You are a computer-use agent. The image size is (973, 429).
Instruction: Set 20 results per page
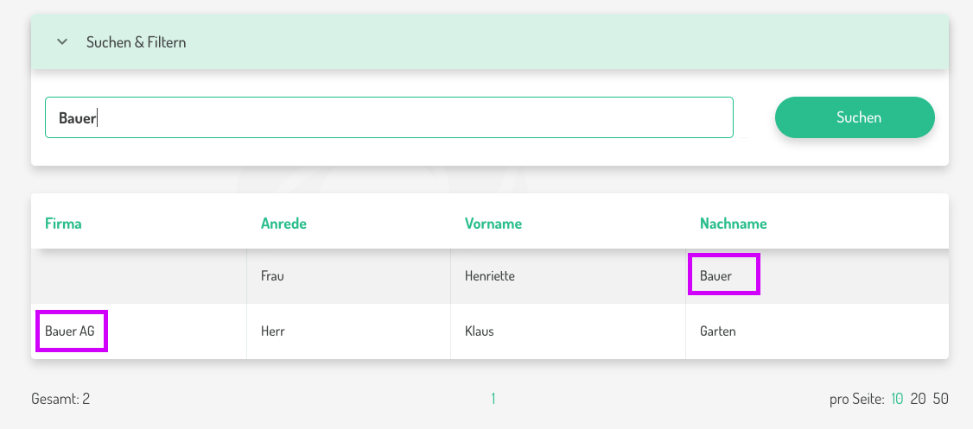[919, 399]
